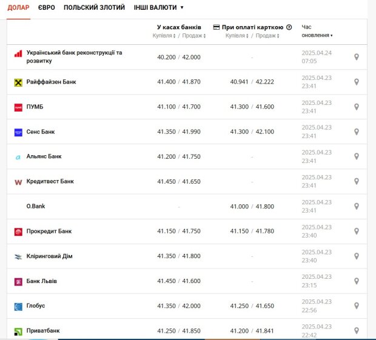
Task: Open Банк Львів link
Action: coord(41,281)
